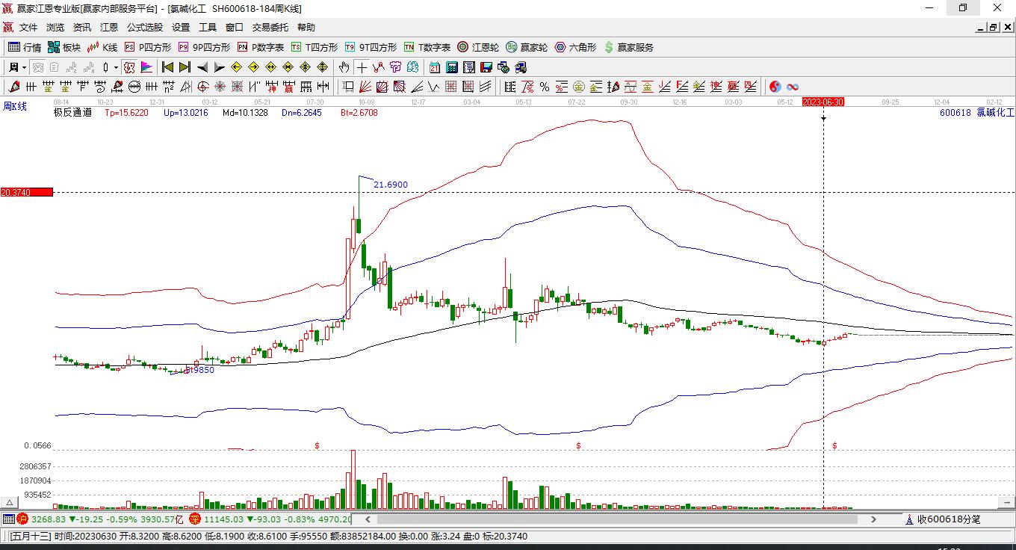Click the 极反通道 indicator label
The height and width of the screenshot is (550, 1016).
[x=72, y=113]
